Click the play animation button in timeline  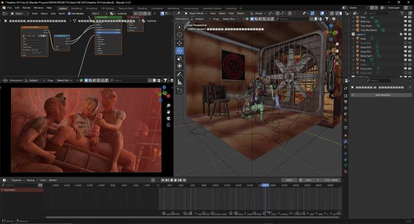[175, 180]
